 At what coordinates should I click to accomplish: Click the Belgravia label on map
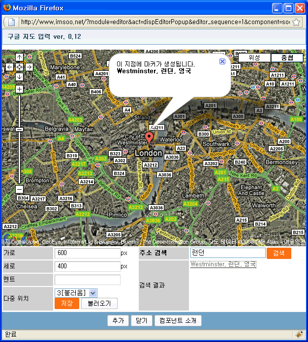click(57, 129)
